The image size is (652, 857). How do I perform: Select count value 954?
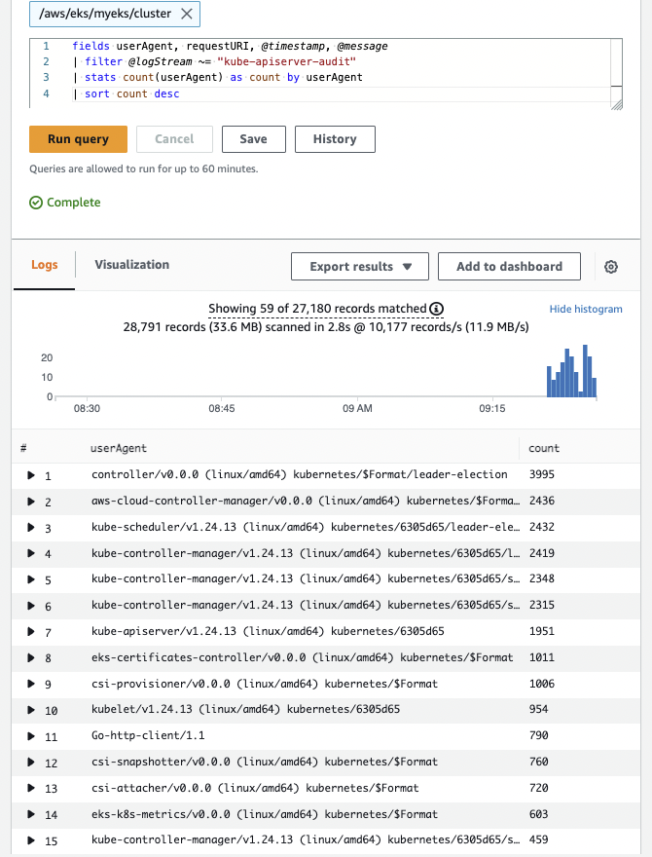(538, 709)
